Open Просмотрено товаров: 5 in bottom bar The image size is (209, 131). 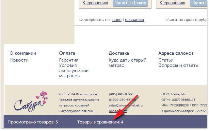click(33, 122)
